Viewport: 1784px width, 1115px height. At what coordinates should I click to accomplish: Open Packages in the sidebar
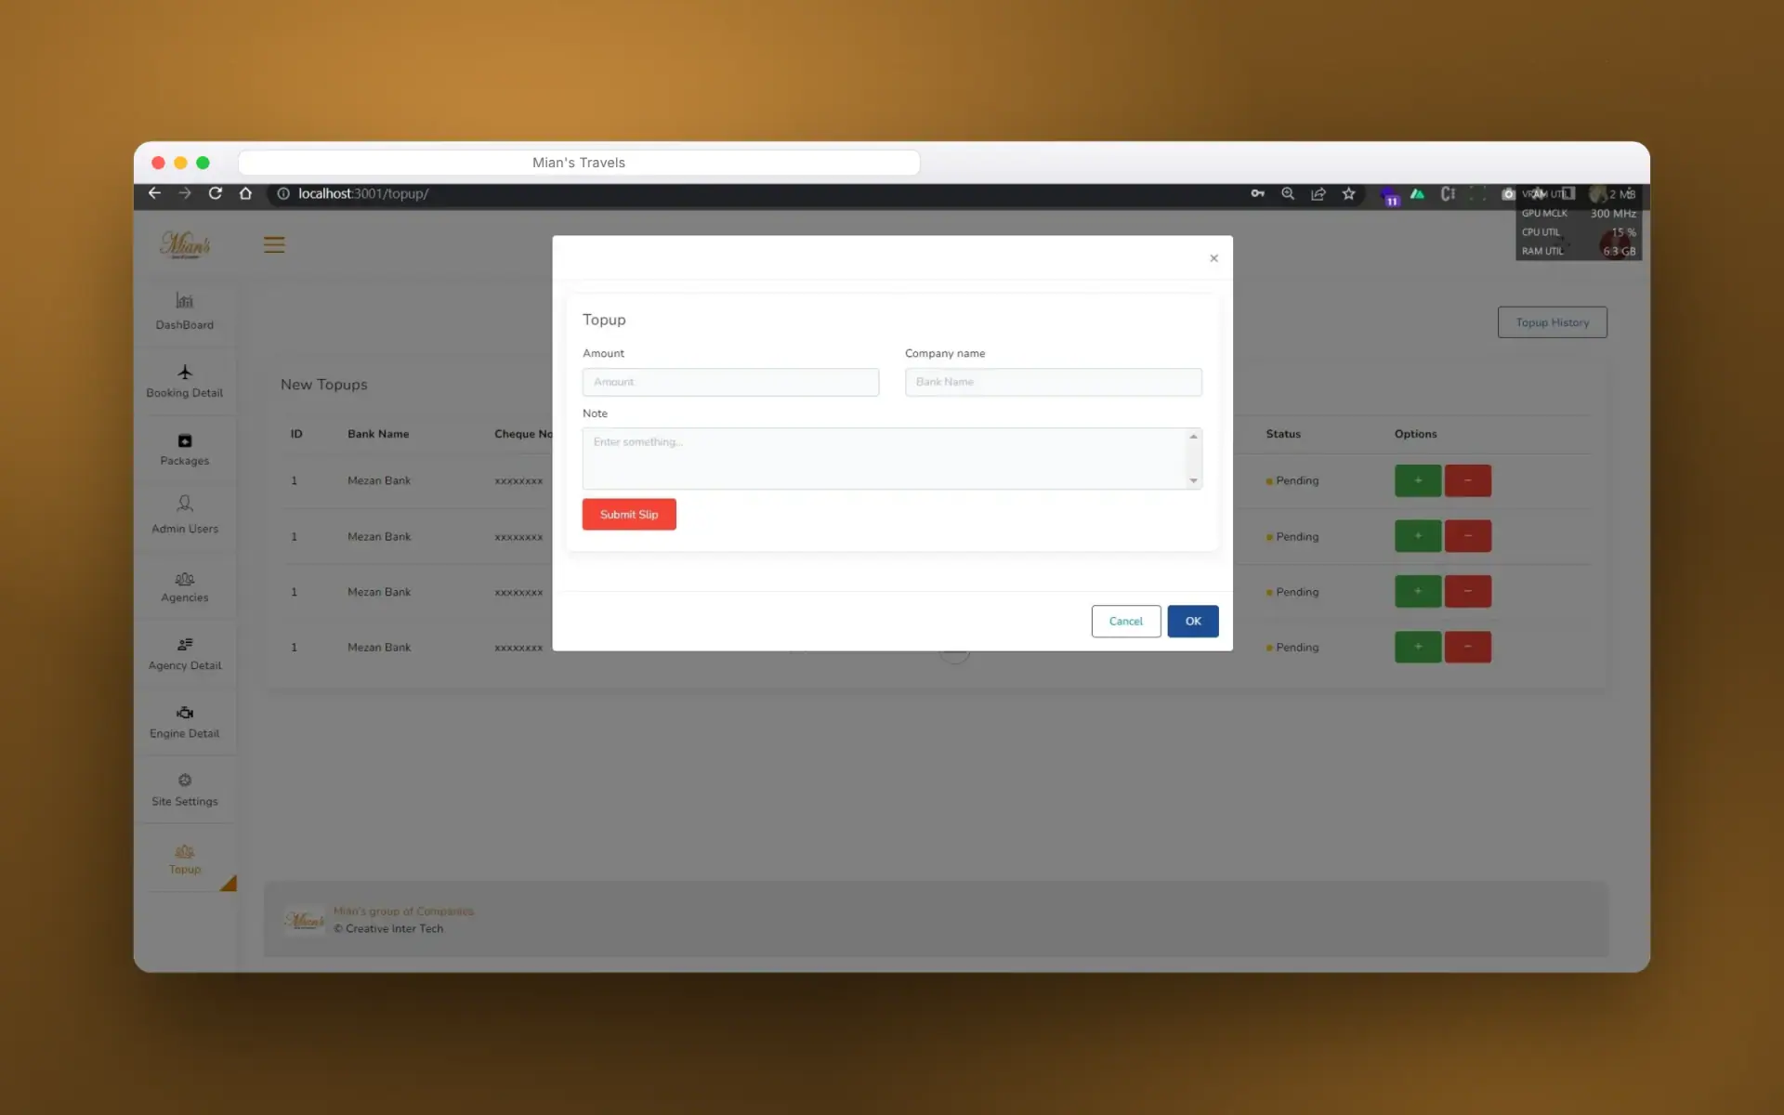coord(185,450)
